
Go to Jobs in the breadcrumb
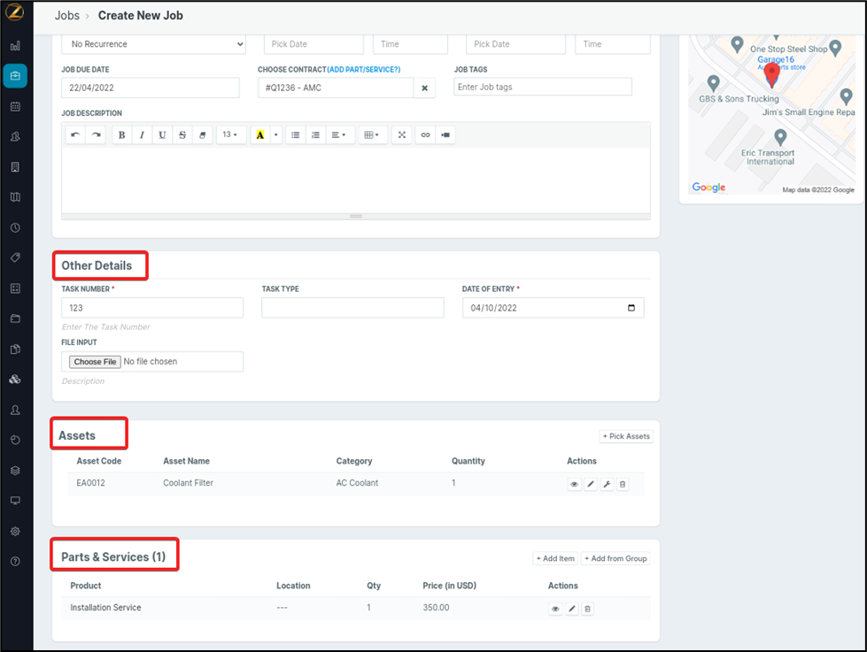coord(67,16)
